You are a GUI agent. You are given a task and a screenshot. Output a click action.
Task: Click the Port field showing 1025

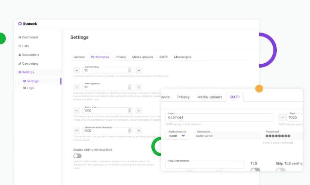(x=295, y=117)
